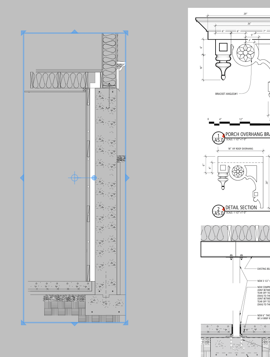Click the blue rotation grip circle

(x=94, y=178)
